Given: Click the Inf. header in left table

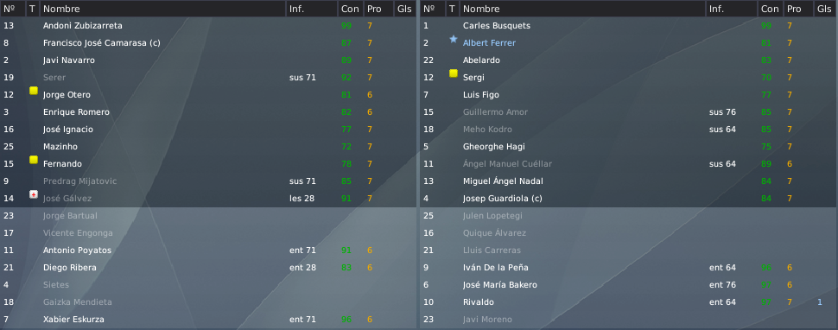Looking at the screenshot, I should click(312, 9).
